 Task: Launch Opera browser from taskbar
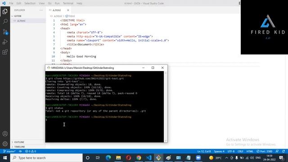[x=129, y=158]
